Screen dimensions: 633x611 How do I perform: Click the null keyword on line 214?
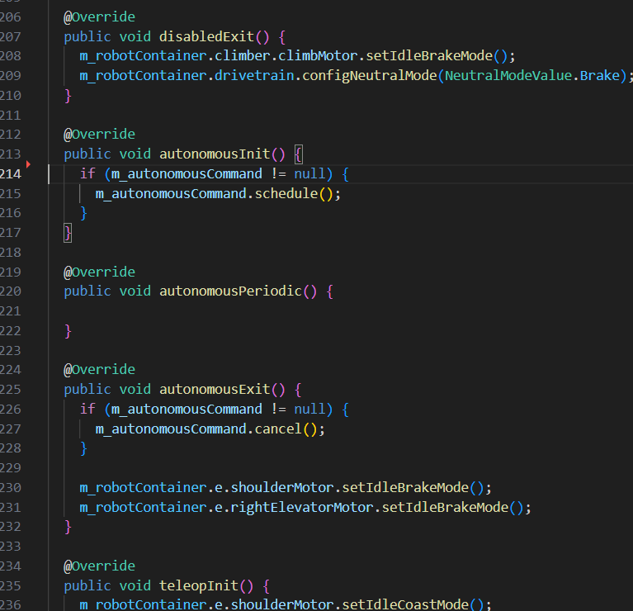pyautogui.click(x=309, y=173)
